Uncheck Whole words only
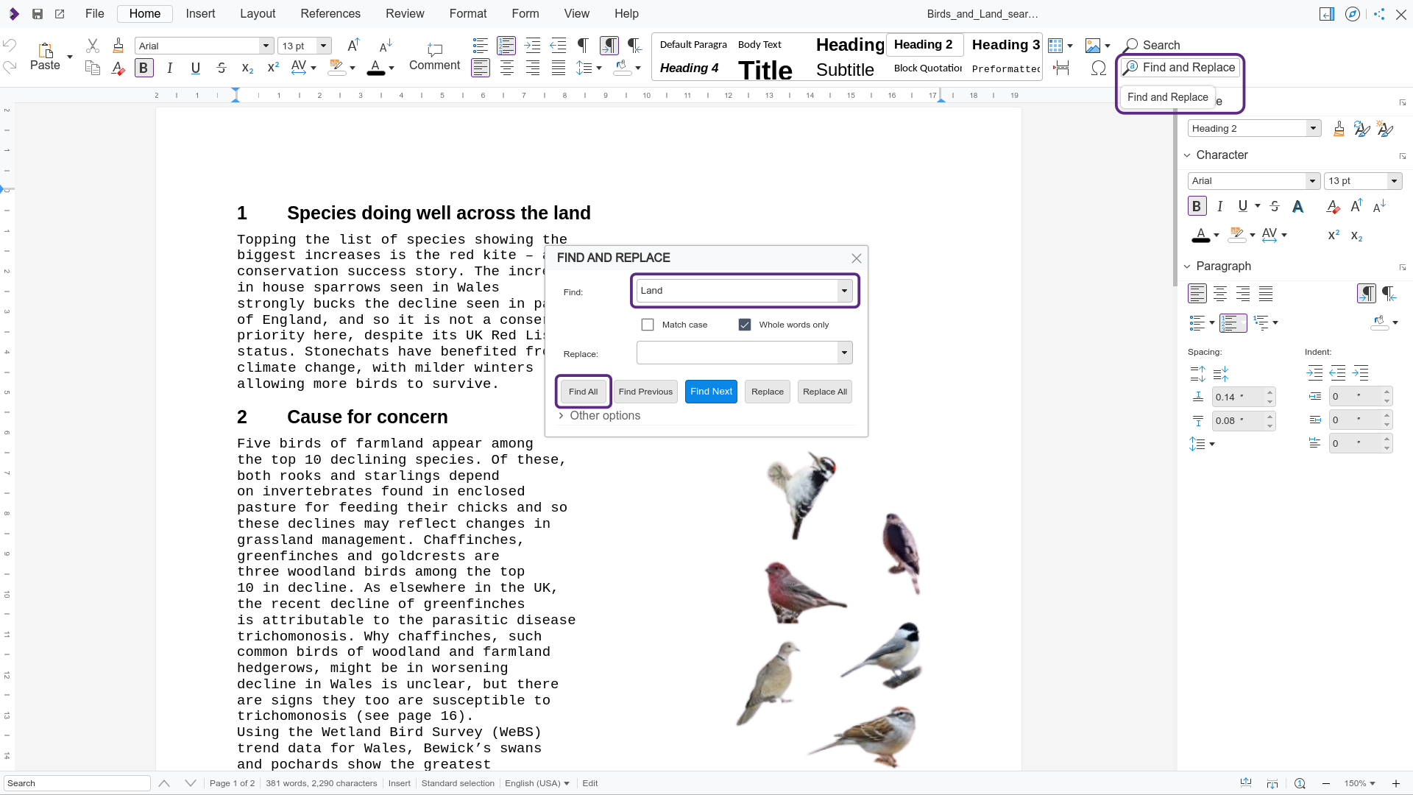This screenshot has width=1413, height=795. (745, 324)
